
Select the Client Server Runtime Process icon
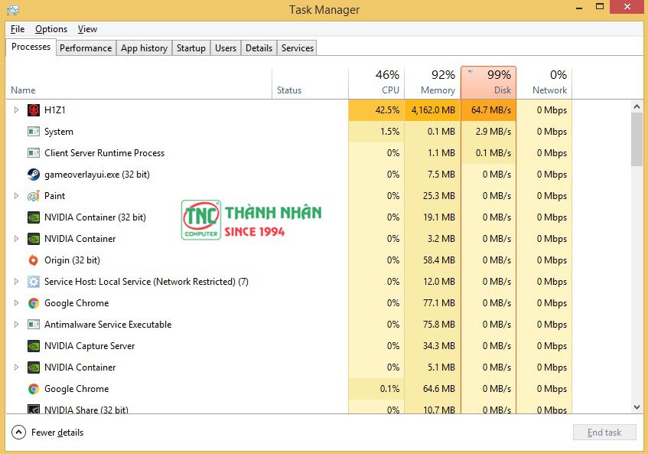(x=34, y=153)
